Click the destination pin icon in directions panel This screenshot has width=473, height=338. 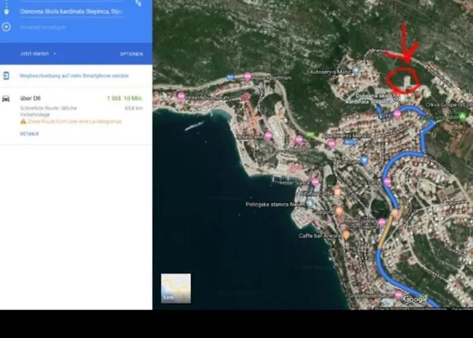7,11
